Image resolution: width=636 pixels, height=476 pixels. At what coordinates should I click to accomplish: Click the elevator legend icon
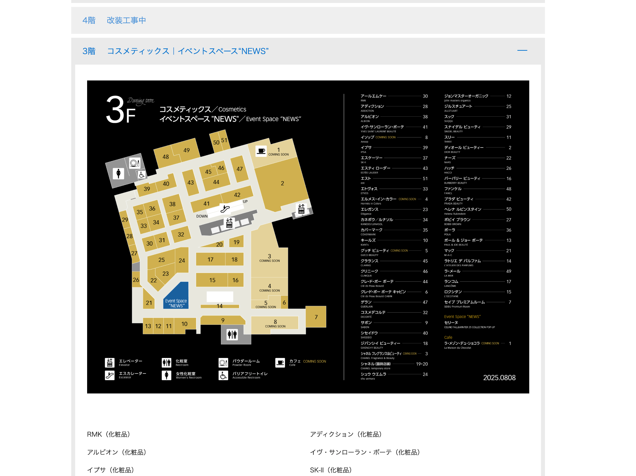coord(110,363)
